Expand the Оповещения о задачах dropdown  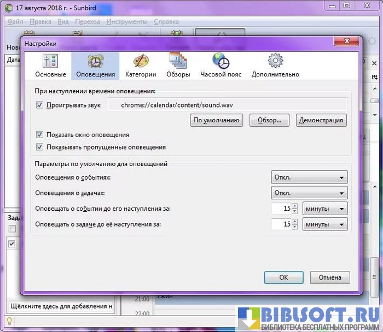coord(309,193)
